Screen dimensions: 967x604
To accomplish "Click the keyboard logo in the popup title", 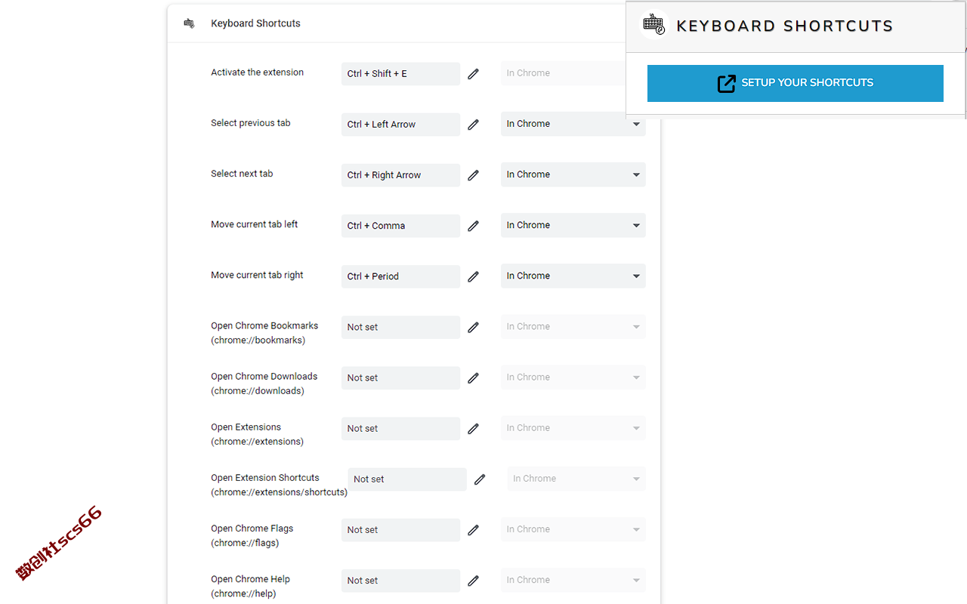I will click(x=654, y=26).
